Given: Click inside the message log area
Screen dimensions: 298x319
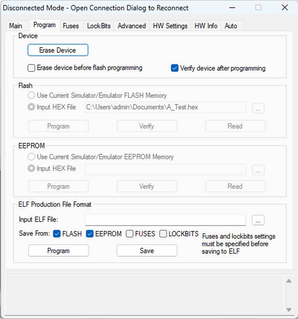Looking at the screenshot, I should [x=144, y=295].
